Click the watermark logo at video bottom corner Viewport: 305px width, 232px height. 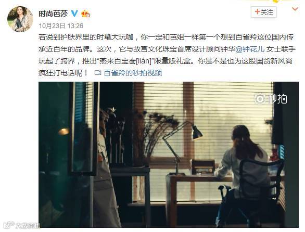pyautogui.click(x=22, y=225)
